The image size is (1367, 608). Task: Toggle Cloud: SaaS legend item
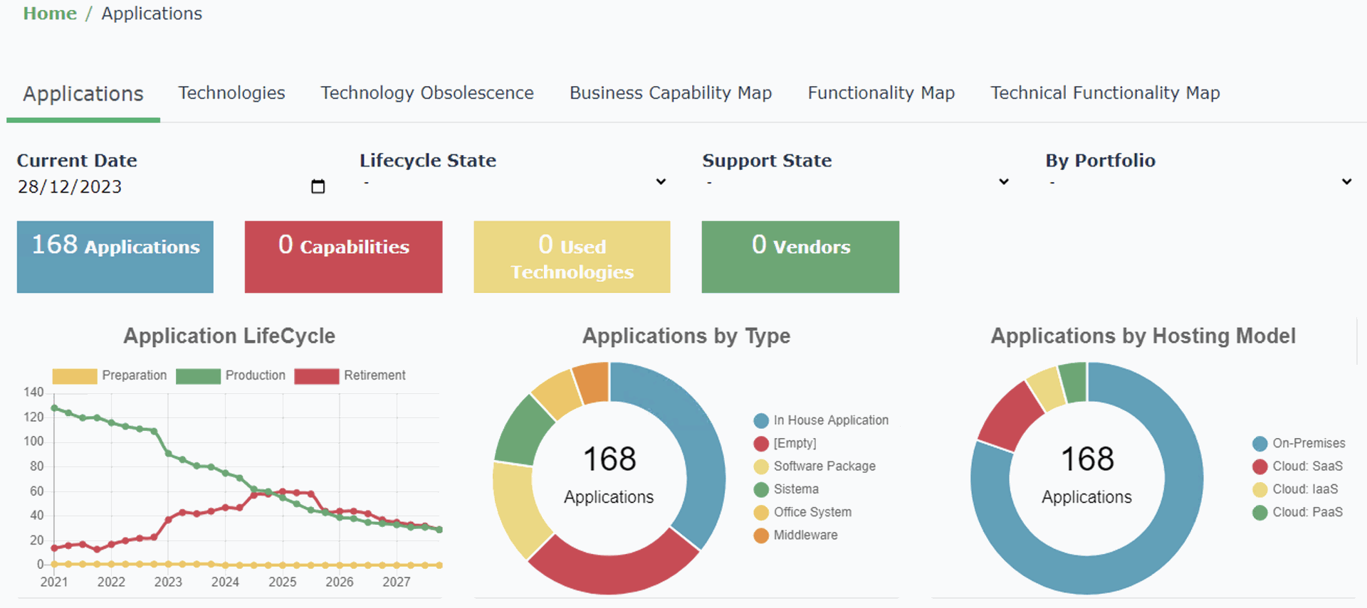1297,466
